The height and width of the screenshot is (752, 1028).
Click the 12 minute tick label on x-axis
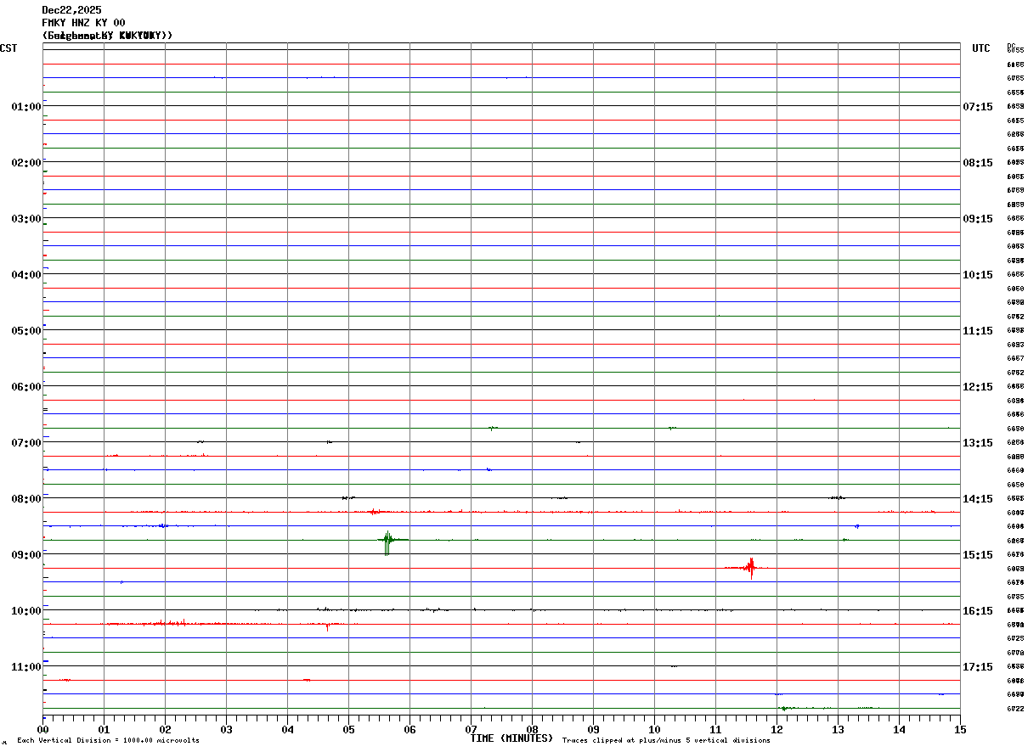(777, 729)
